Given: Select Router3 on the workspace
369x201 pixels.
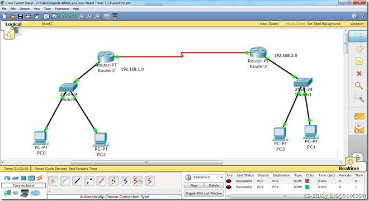Looking at the screenshot, I should 106,56.
